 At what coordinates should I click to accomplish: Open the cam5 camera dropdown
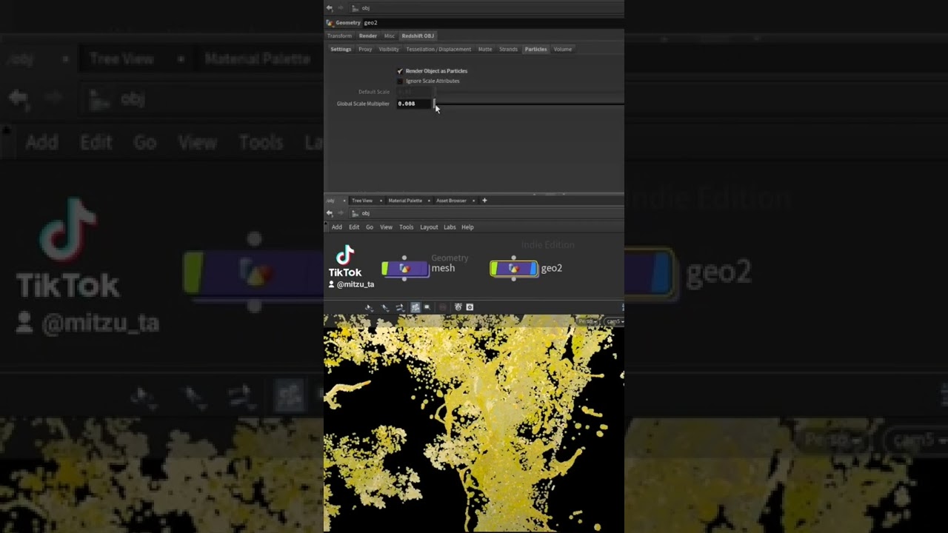tap(614, 321)
